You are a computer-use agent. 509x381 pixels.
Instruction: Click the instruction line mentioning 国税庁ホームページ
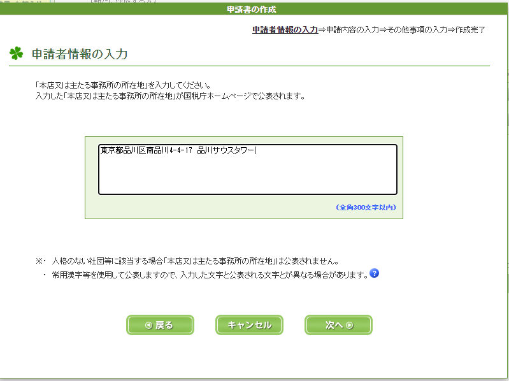(x=170, y=96)
